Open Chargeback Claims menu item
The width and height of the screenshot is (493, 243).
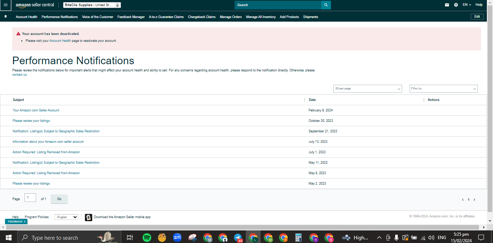tap(202, 17)
